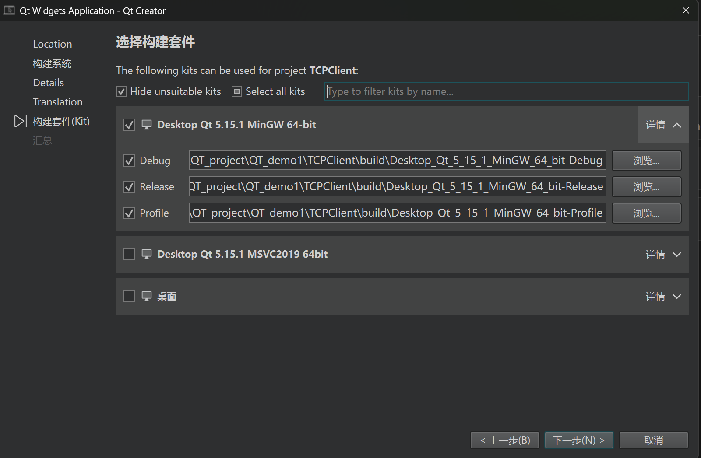Click 下一步(N) next button
701x458 pixels.
click(579, 440)
